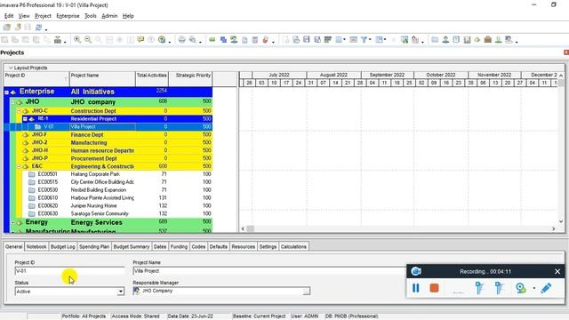The image size is (569, 320).
Task: Close the Recording widget
Action: [557, 271]
